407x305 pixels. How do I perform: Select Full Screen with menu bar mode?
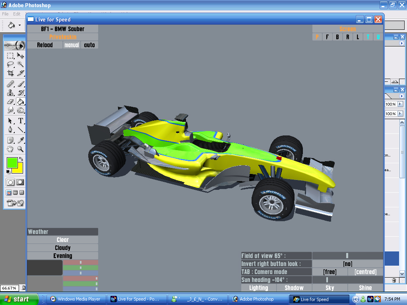tap(16, 193)
